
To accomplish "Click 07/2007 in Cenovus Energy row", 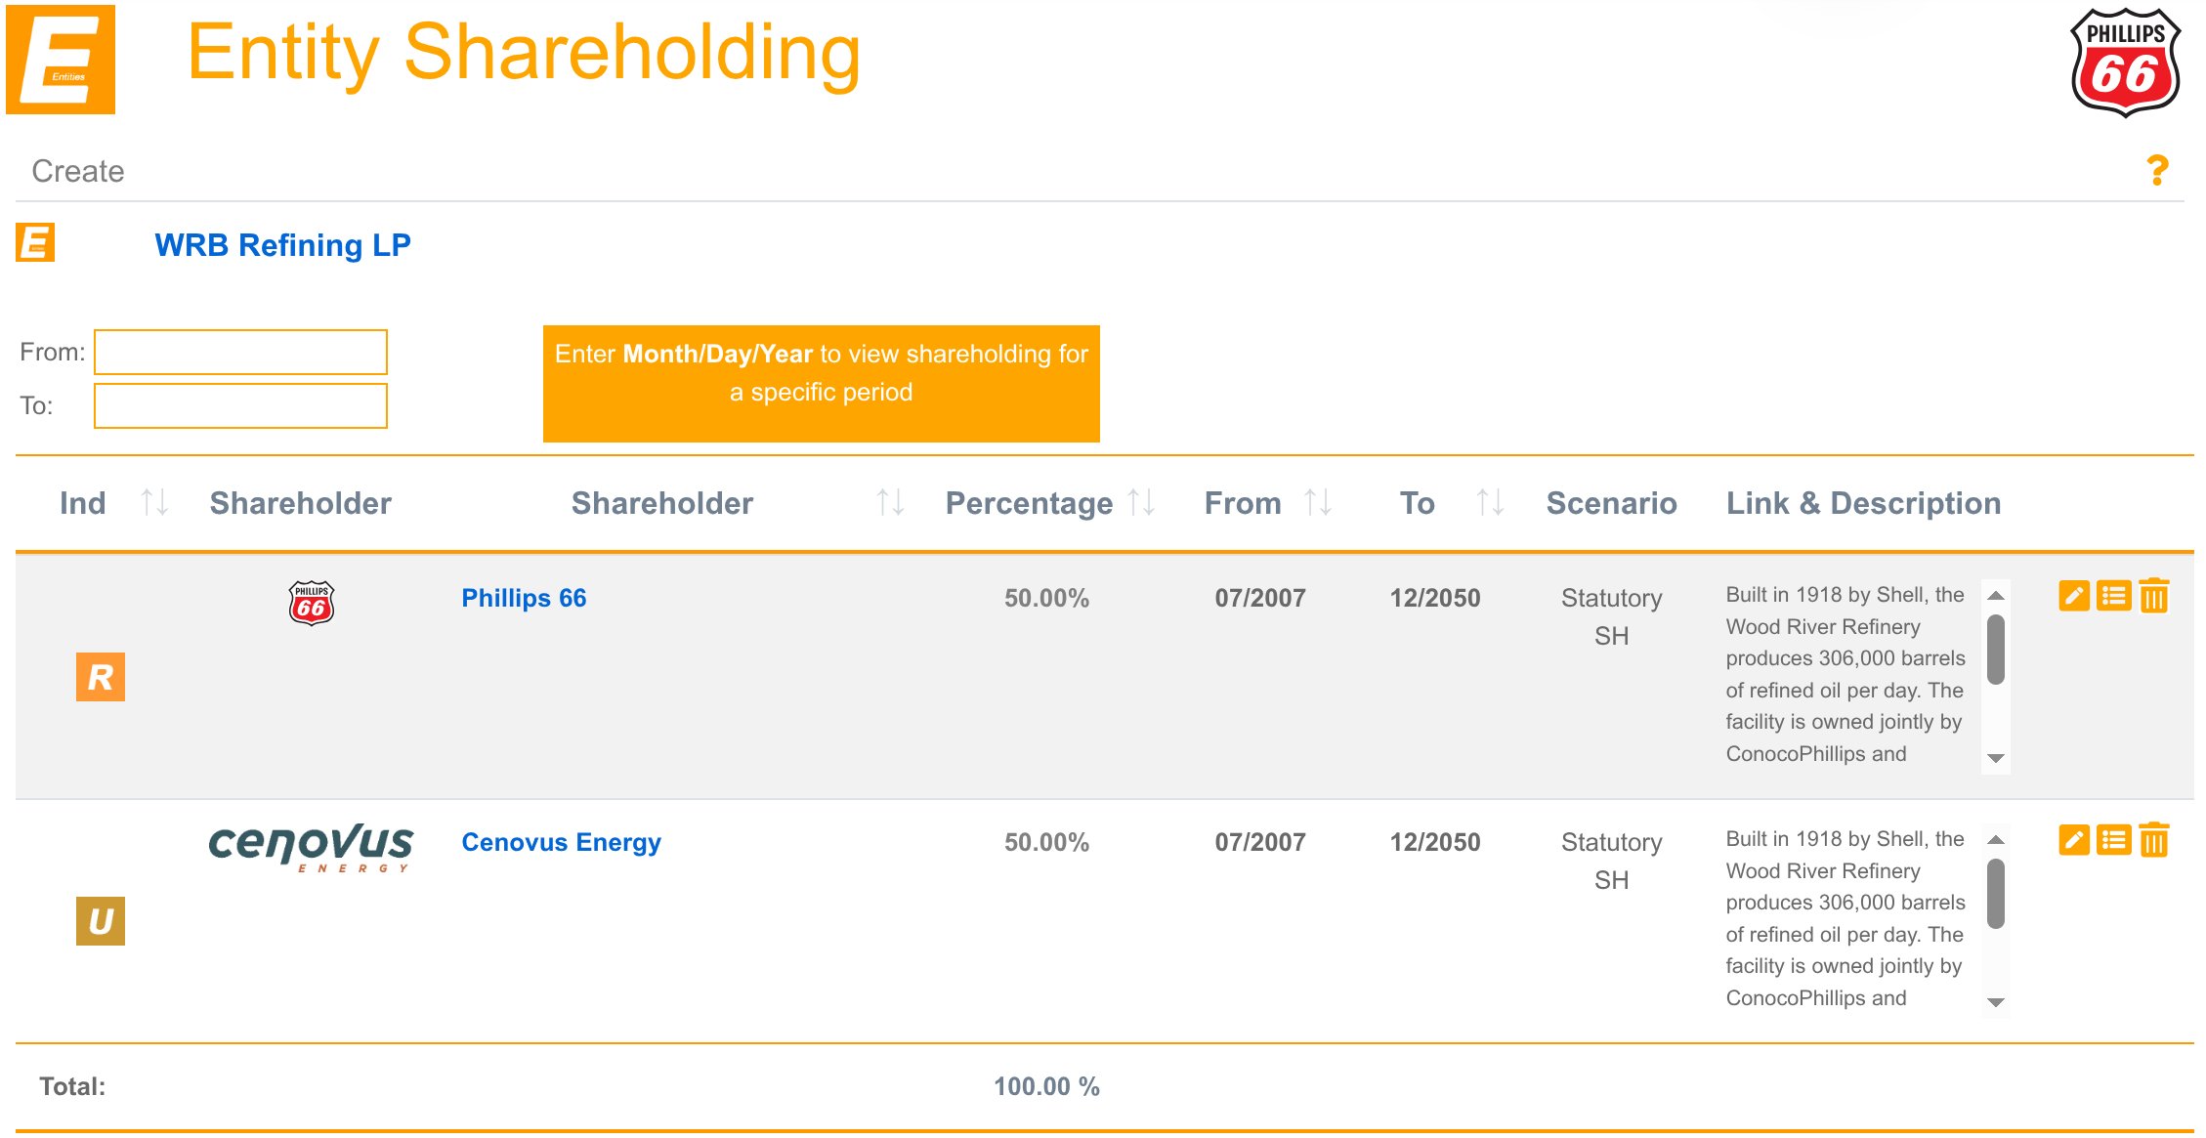I will click(x=1260, y=842).
